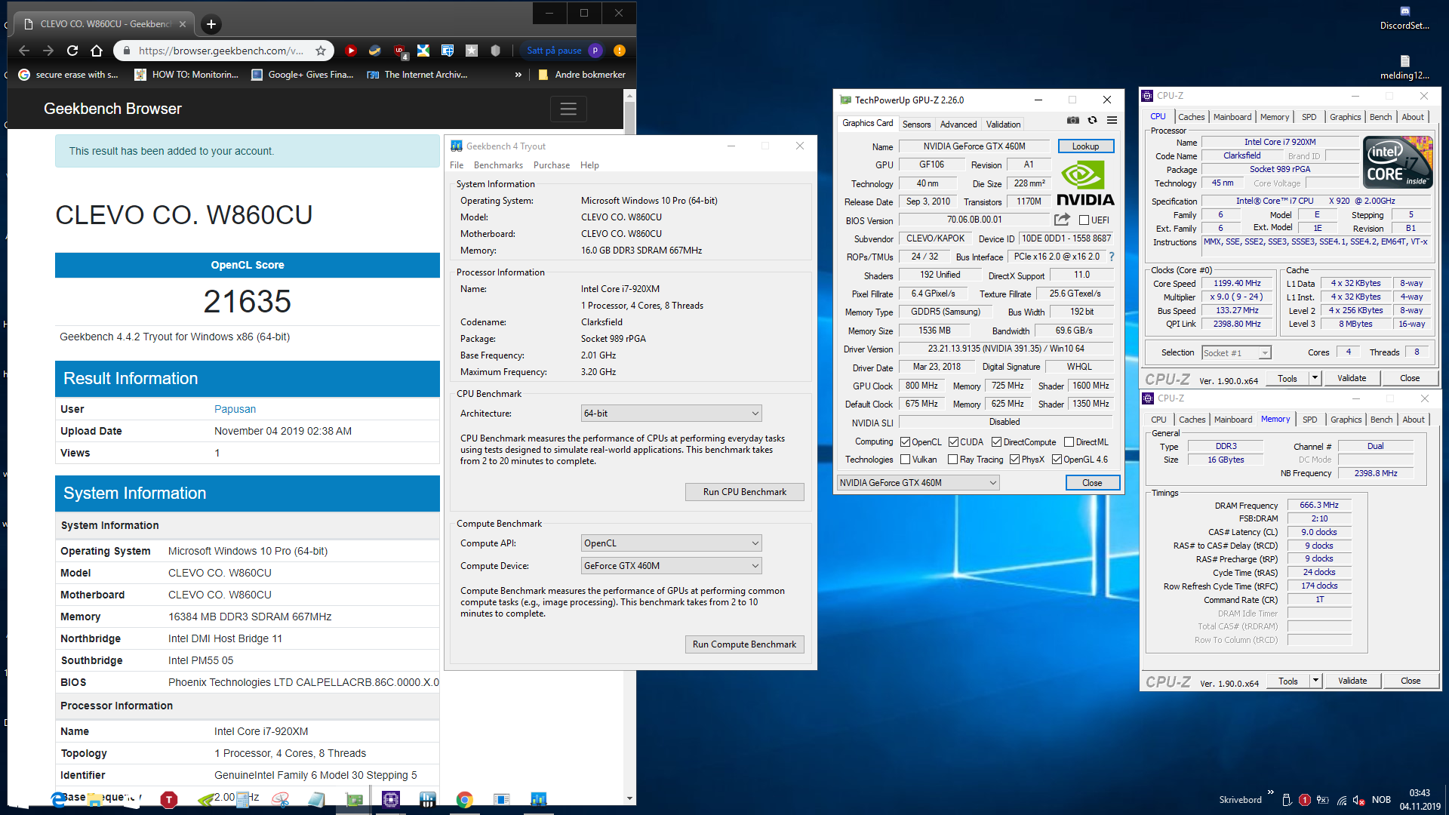Screen dimensions: 1449x815
Task: Click Validate in the upper CPU-Z window
Action: (x=1351, y=378)
